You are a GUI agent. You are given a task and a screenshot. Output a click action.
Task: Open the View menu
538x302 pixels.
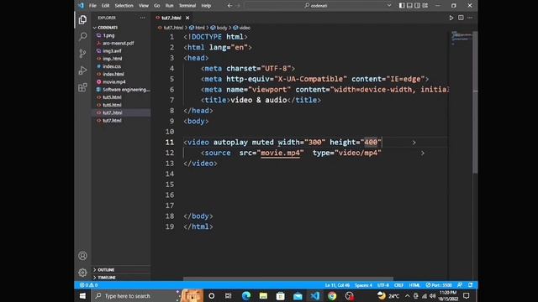(x=144, y=6)
